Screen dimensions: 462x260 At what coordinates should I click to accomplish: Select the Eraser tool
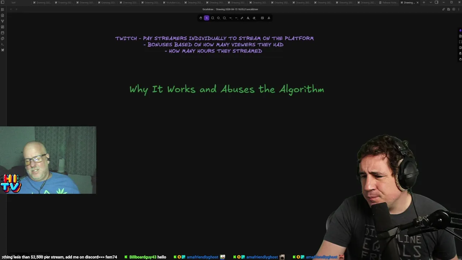pyautogui.click(x=254, y=18)
